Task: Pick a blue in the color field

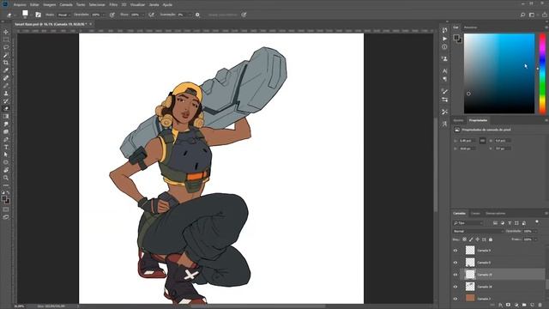Action: point(499,74)
